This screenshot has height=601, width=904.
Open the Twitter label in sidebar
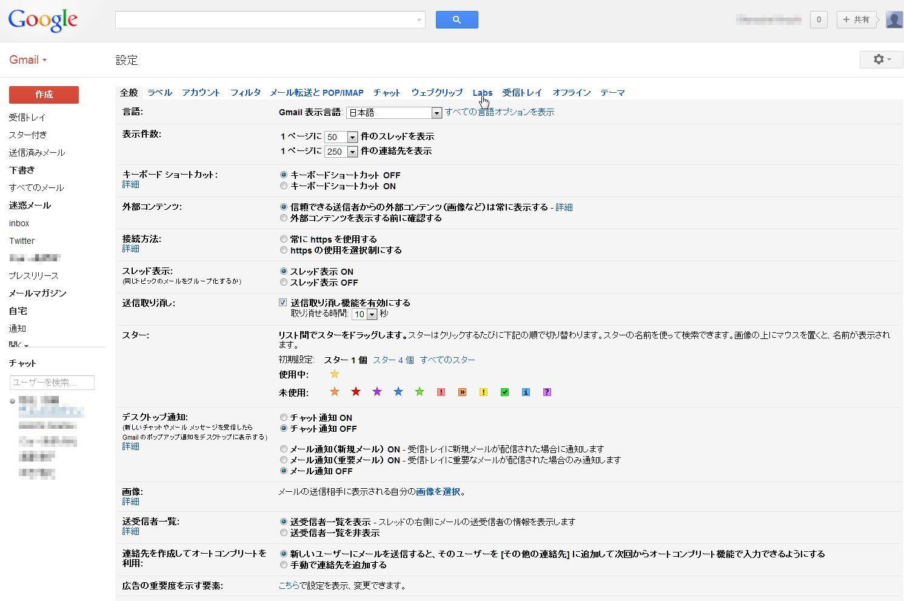point(22,241)
